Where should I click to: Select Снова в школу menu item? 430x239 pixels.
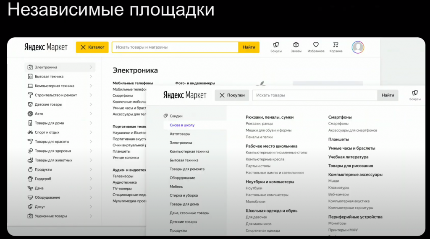(x=182, y=125)
